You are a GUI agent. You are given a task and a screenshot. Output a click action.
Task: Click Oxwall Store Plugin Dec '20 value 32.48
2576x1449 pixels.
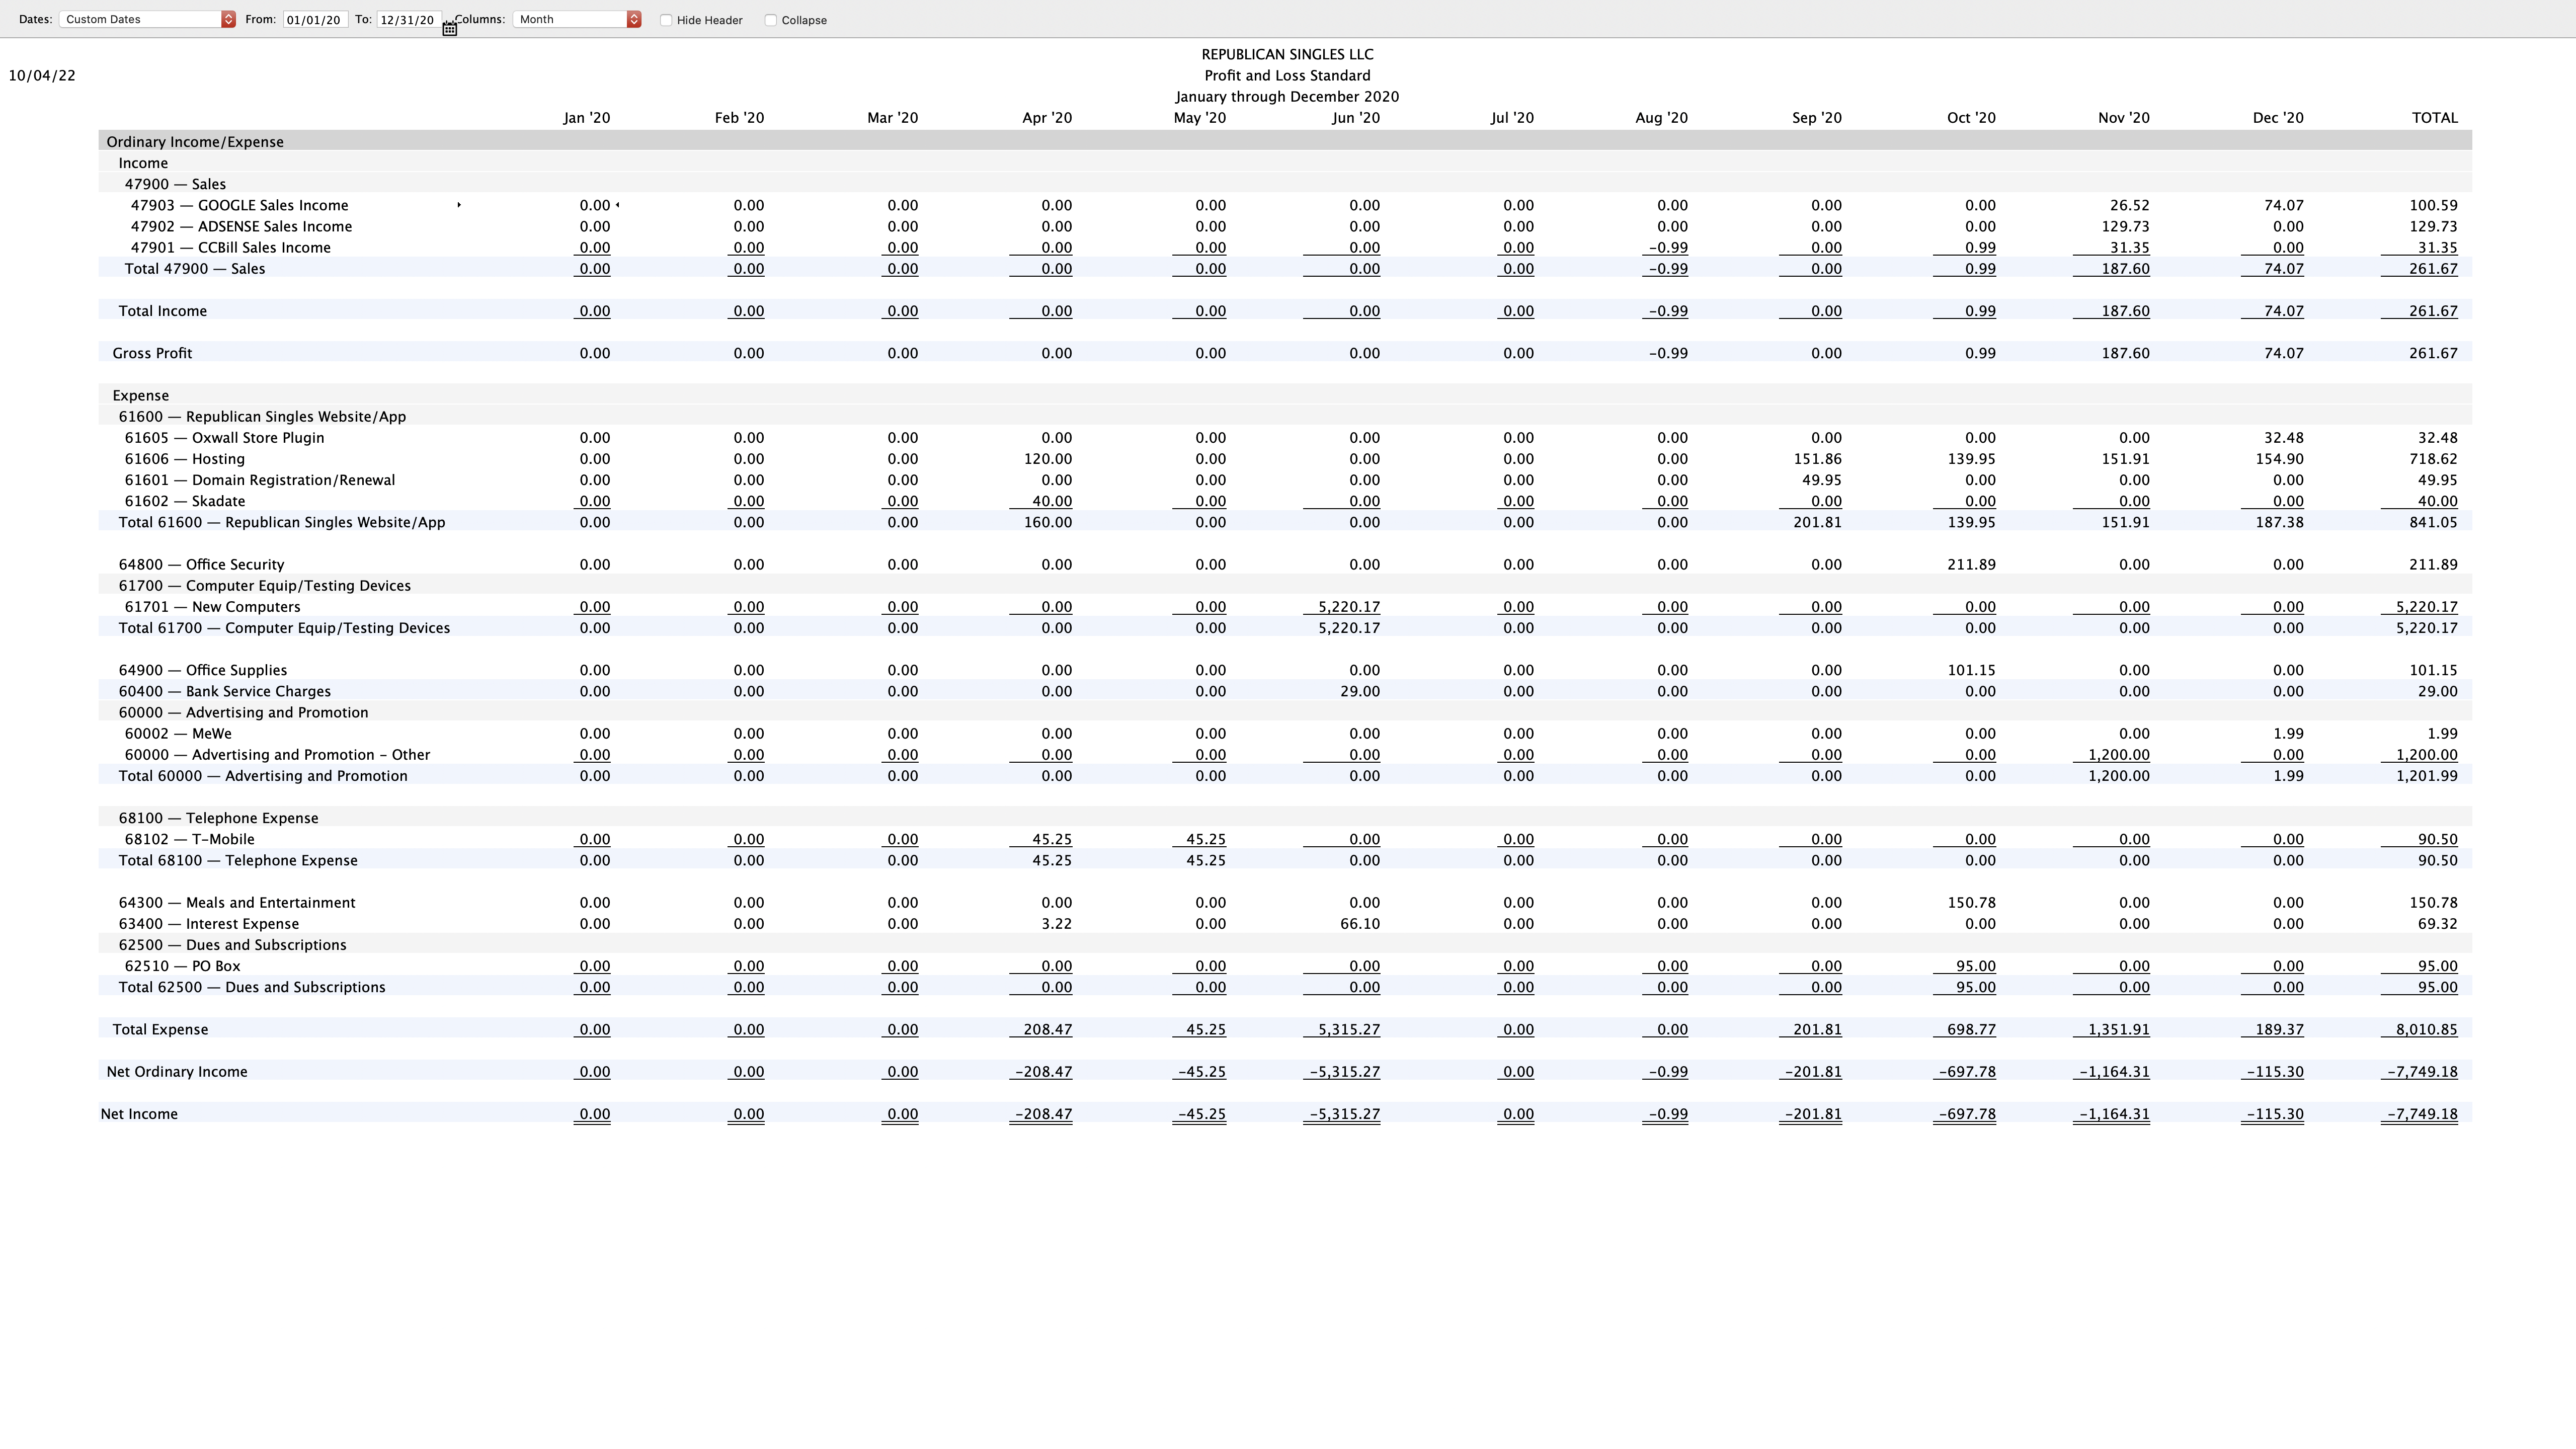tap(2284, 438)
